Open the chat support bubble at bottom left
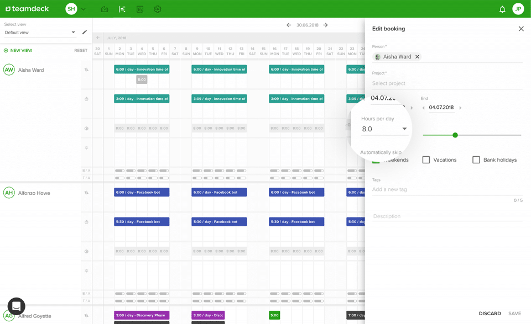 (x=15, y=306)
